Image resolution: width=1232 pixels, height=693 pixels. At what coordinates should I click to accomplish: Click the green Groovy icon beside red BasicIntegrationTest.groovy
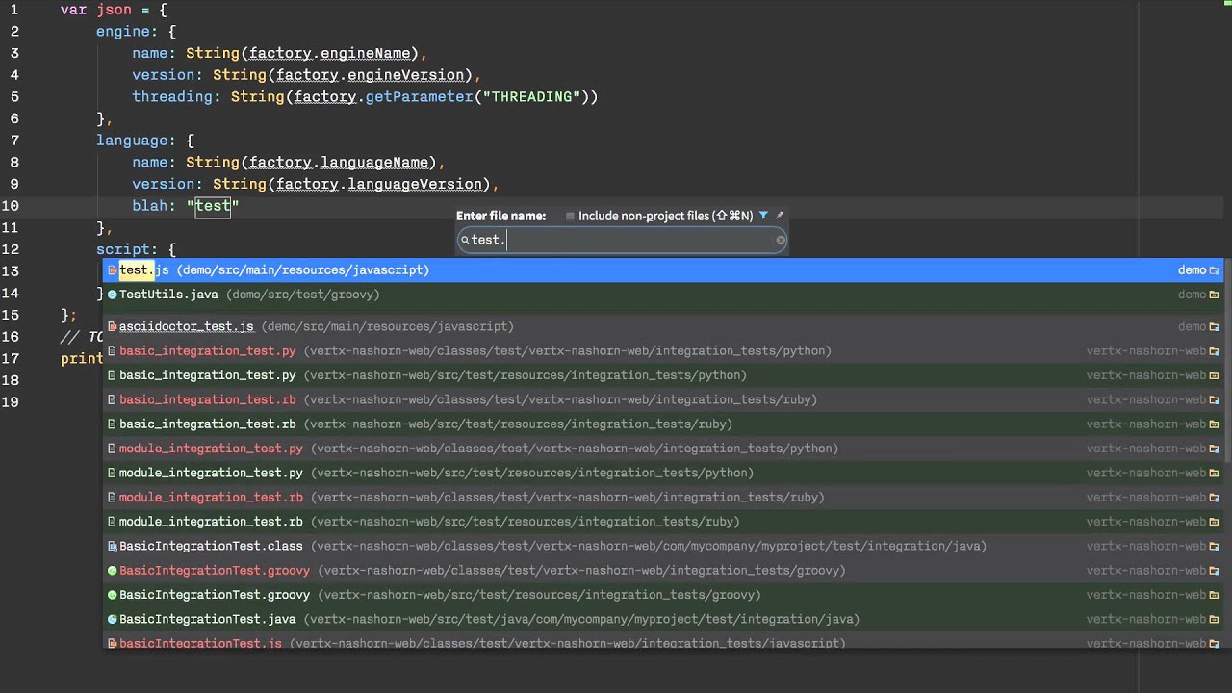pyautogui.click(x=112, y=571)
